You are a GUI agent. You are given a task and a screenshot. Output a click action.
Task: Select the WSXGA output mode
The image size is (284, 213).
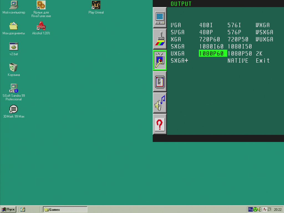click(x=264, y=32)
